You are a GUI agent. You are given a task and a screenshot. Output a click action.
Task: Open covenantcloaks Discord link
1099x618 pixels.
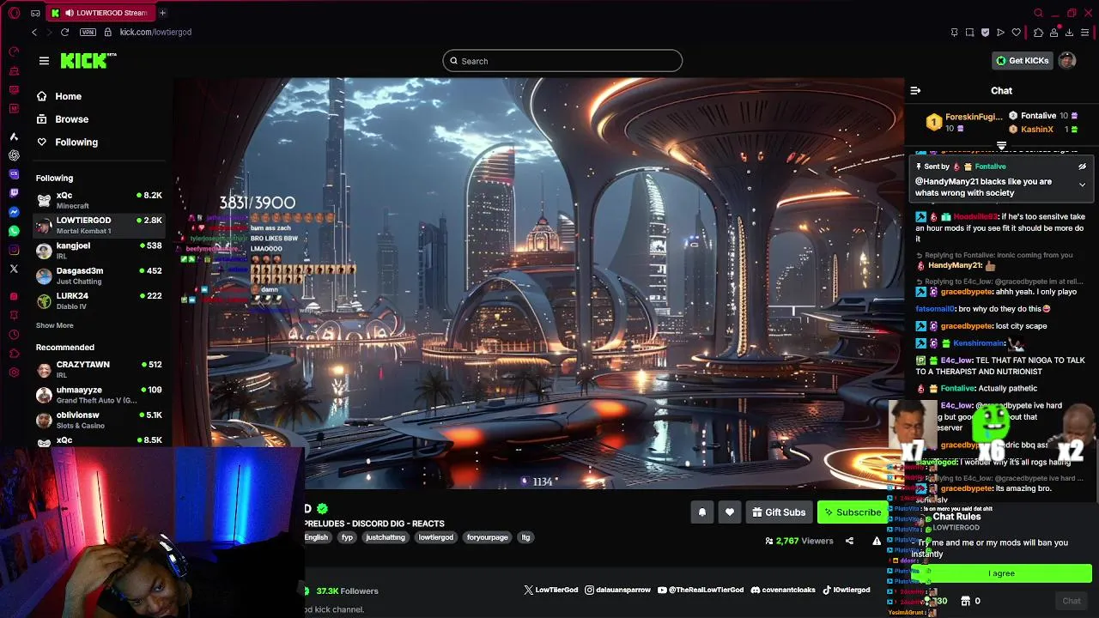tap(783, 591)
